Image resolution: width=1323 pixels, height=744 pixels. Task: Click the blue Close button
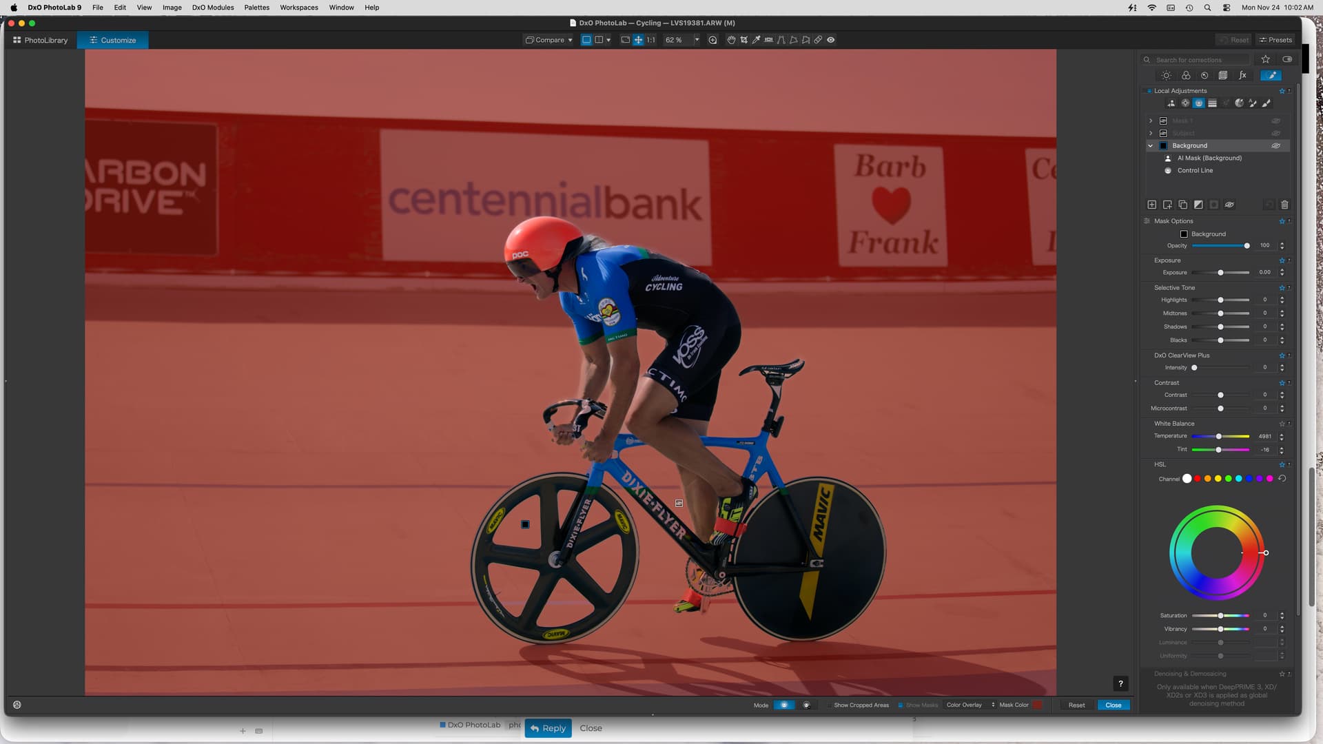1113,705
